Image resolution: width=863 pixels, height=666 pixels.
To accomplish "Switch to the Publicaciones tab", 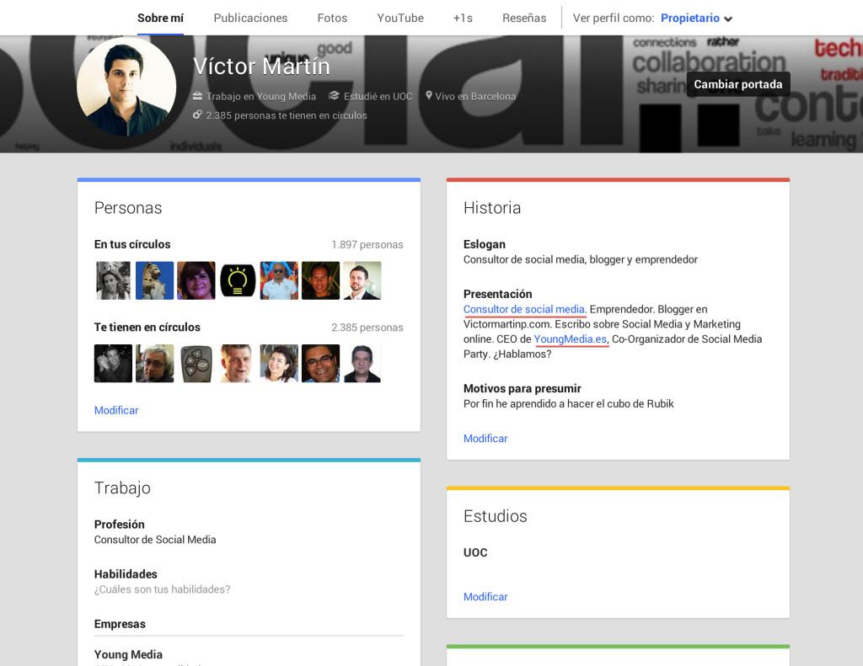I will [250, 17].
